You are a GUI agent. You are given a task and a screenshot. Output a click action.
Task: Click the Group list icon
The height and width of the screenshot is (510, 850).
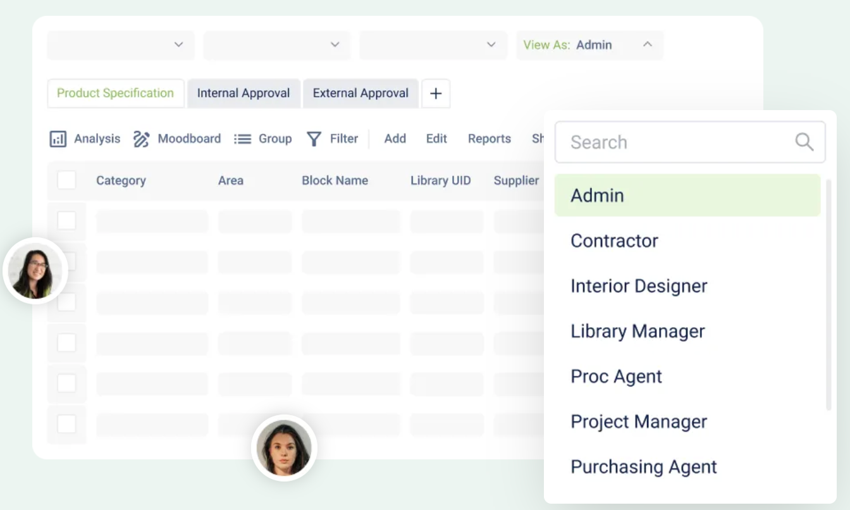point(242,139)
